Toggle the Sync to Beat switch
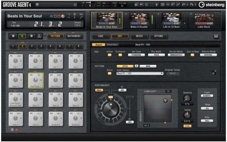The height and width of the screenshot is (142, 227). (192, 55)
